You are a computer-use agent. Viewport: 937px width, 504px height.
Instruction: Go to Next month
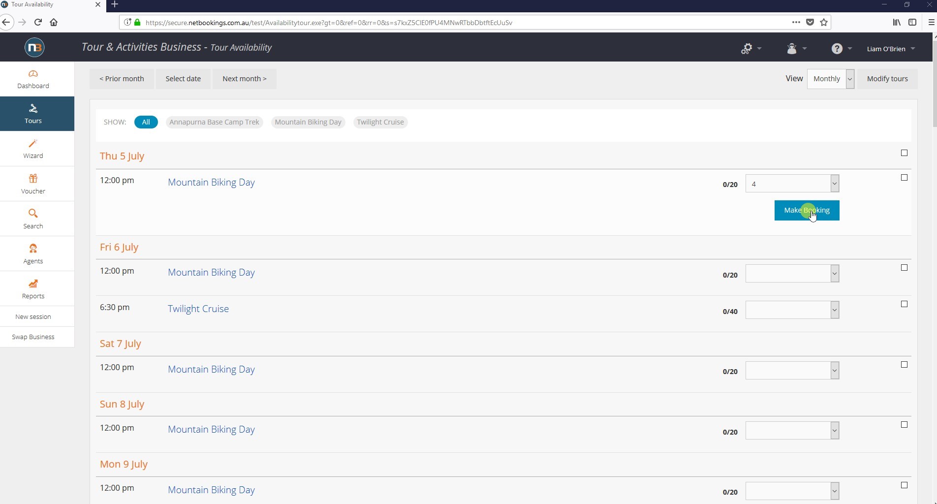[245, 79]
